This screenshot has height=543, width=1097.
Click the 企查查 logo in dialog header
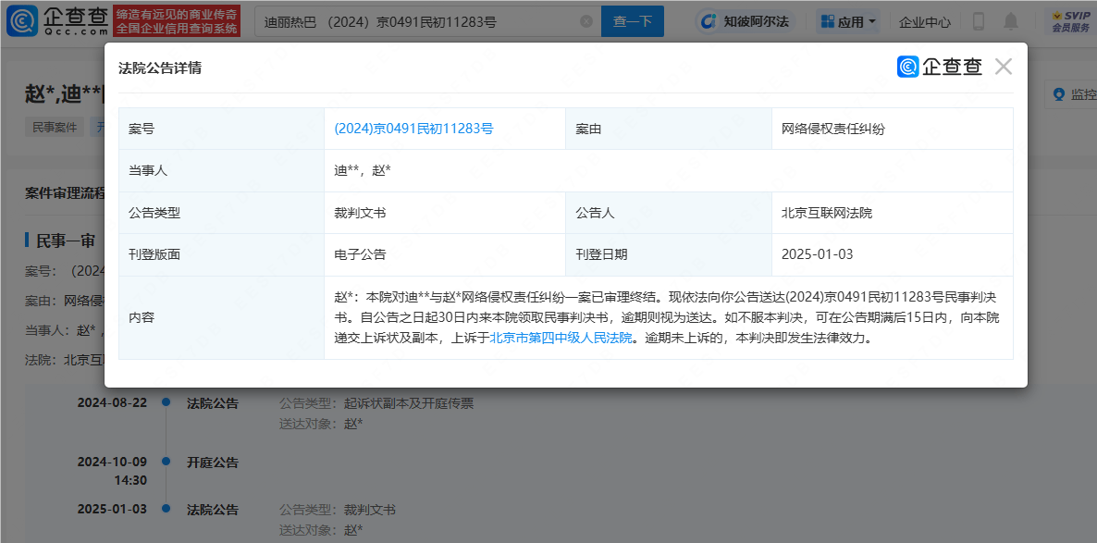[x=940, y=68]
